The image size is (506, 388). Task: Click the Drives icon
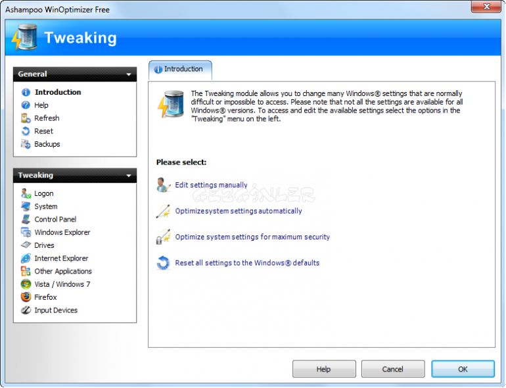coord(26,245)
